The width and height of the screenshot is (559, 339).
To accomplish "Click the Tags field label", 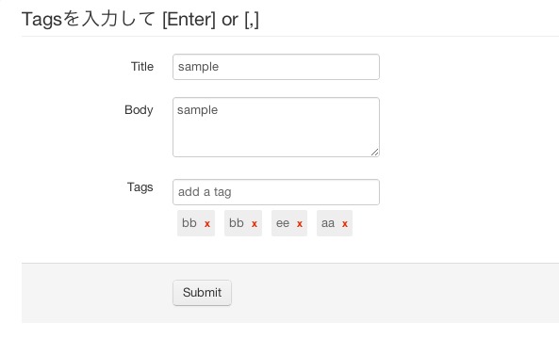I will (x=140, y=187).
